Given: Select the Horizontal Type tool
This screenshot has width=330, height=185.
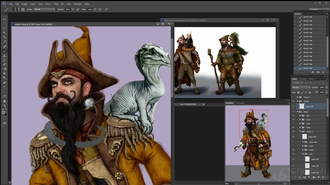Looking at the screenshot, I should [x=5, y=87].
